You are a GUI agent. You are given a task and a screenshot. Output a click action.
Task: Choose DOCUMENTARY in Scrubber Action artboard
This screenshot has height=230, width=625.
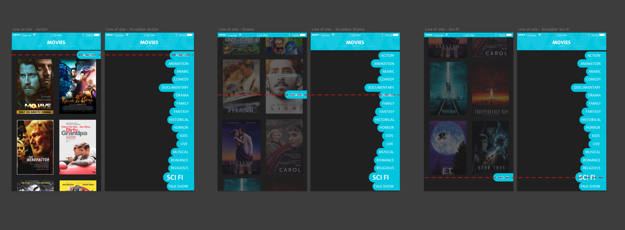pyautogui.click(x=176, y=87)
